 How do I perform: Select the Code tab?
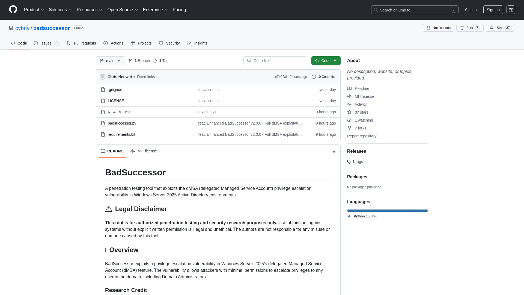[x=19, y=43]
